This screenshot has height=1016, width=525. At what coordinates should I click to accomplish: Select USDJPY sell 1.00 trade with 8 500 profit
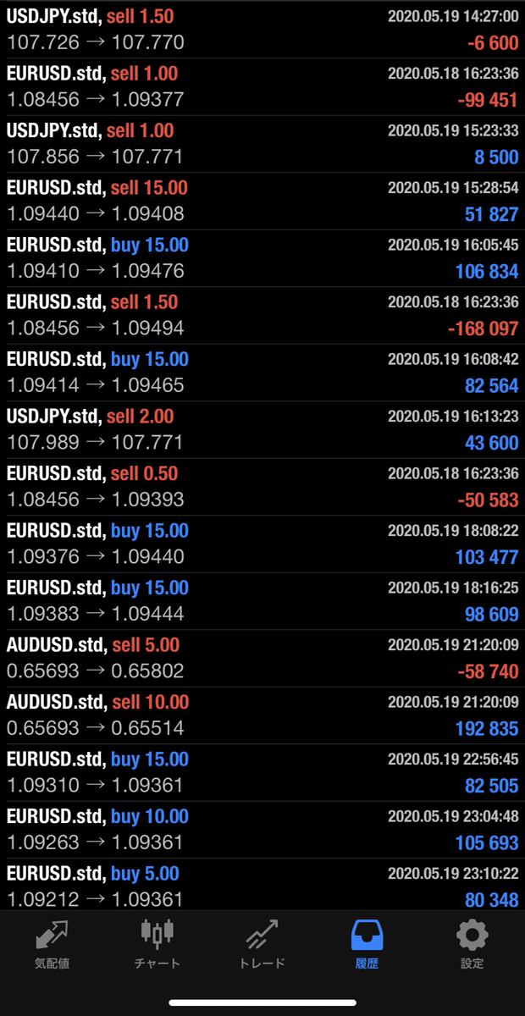(262, 144)
